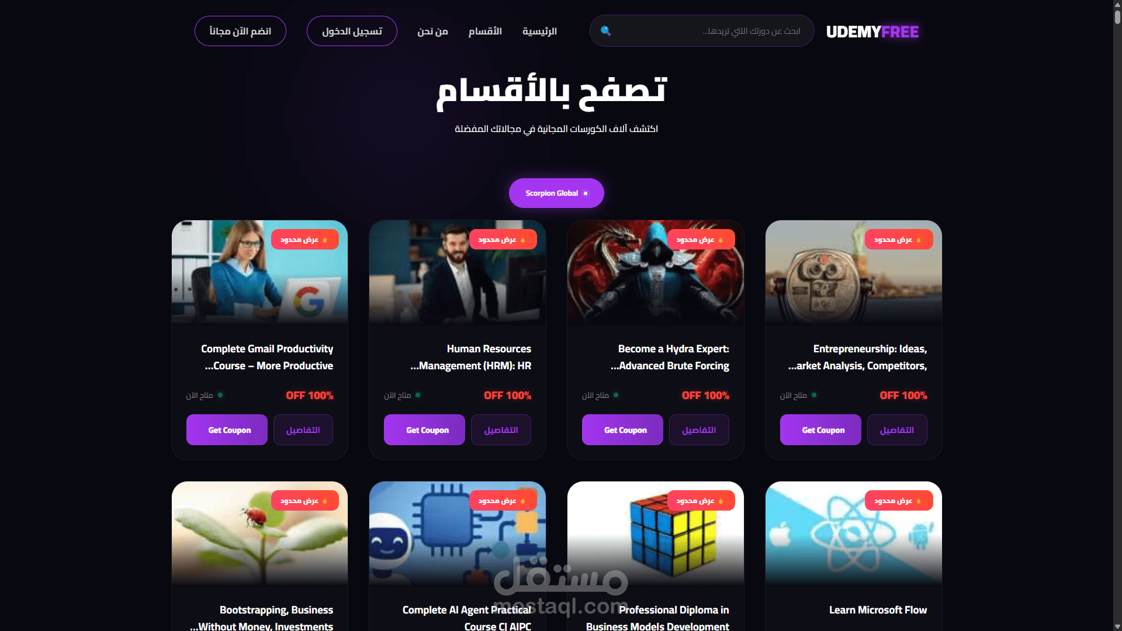This screenshot has width=1122, height=631.
Task: Click the limited offer badge on Human Resources course
Action: (503, 240)
